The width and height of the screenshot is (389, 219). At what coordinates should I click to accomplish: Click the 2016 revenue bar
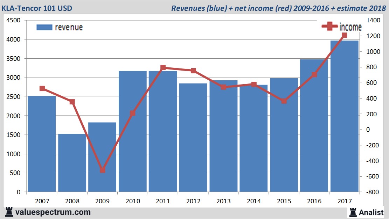[x=314, y=126]
